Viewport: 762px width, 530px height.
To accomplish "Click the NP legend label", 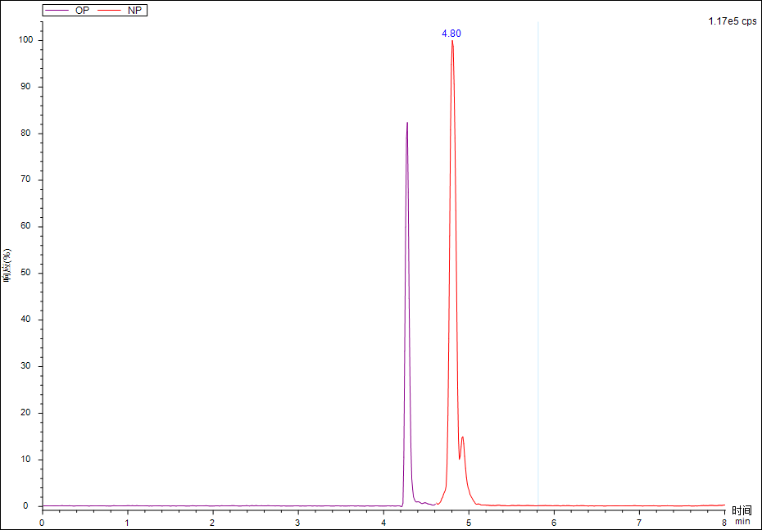I will [x=134, y=11].
